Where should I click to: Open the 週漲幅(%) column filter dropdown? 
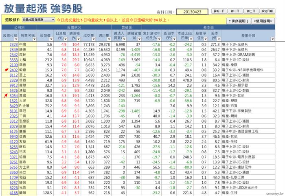point(79,39)
